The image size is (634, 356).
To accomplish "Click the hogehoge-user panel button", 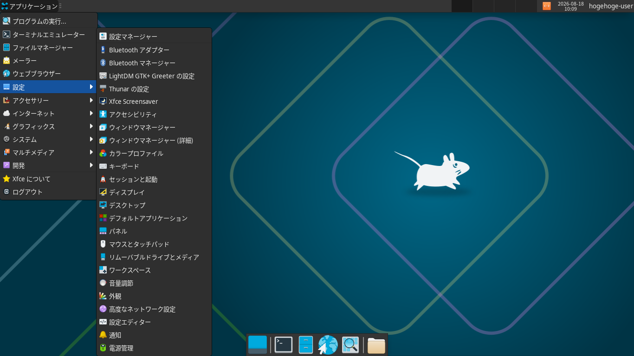I will click(611, 6).
